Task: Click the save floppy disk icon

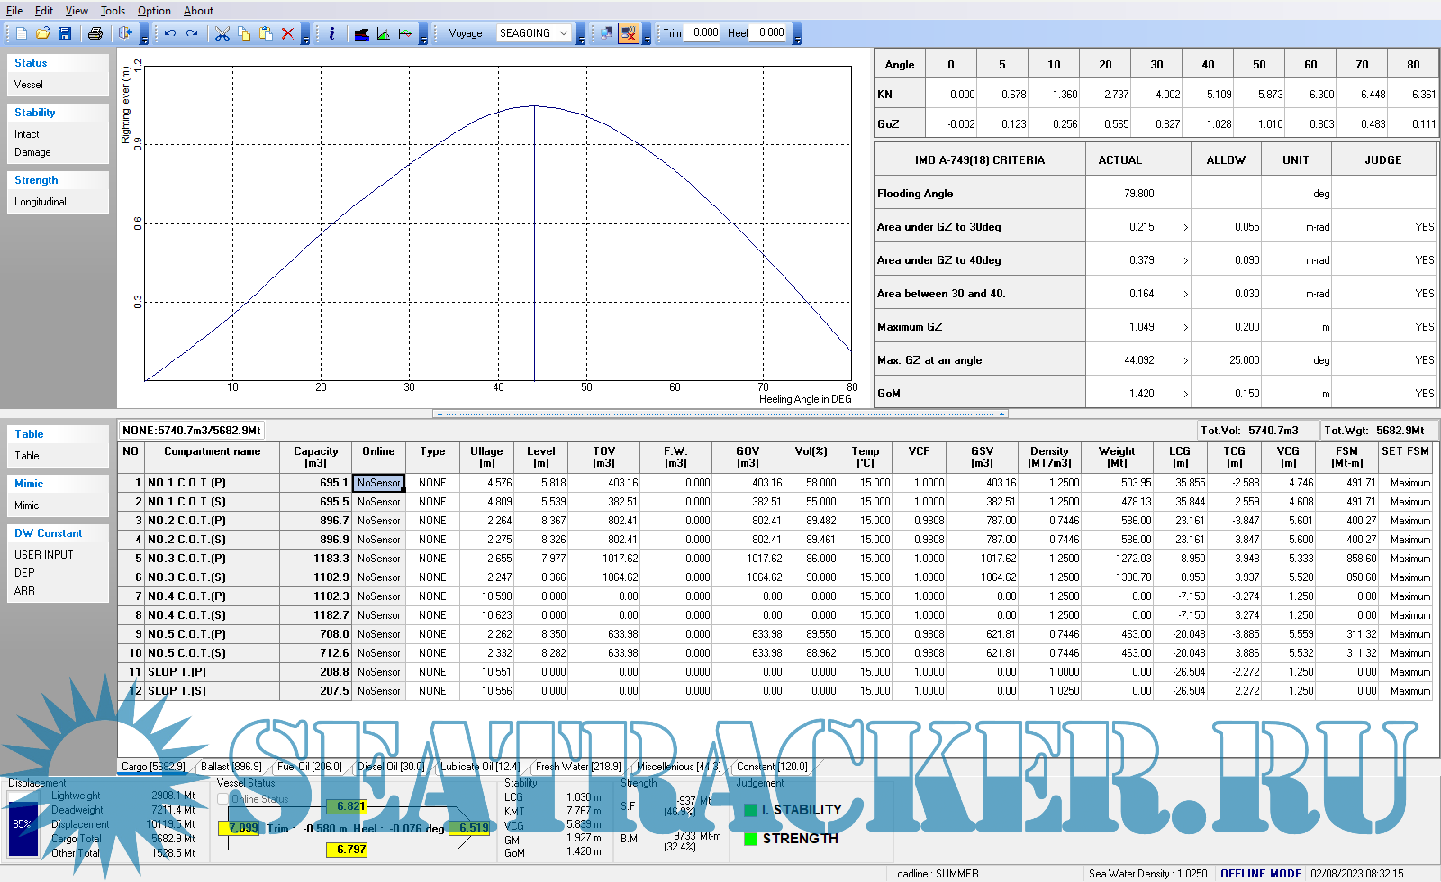Action: point(64,33)
